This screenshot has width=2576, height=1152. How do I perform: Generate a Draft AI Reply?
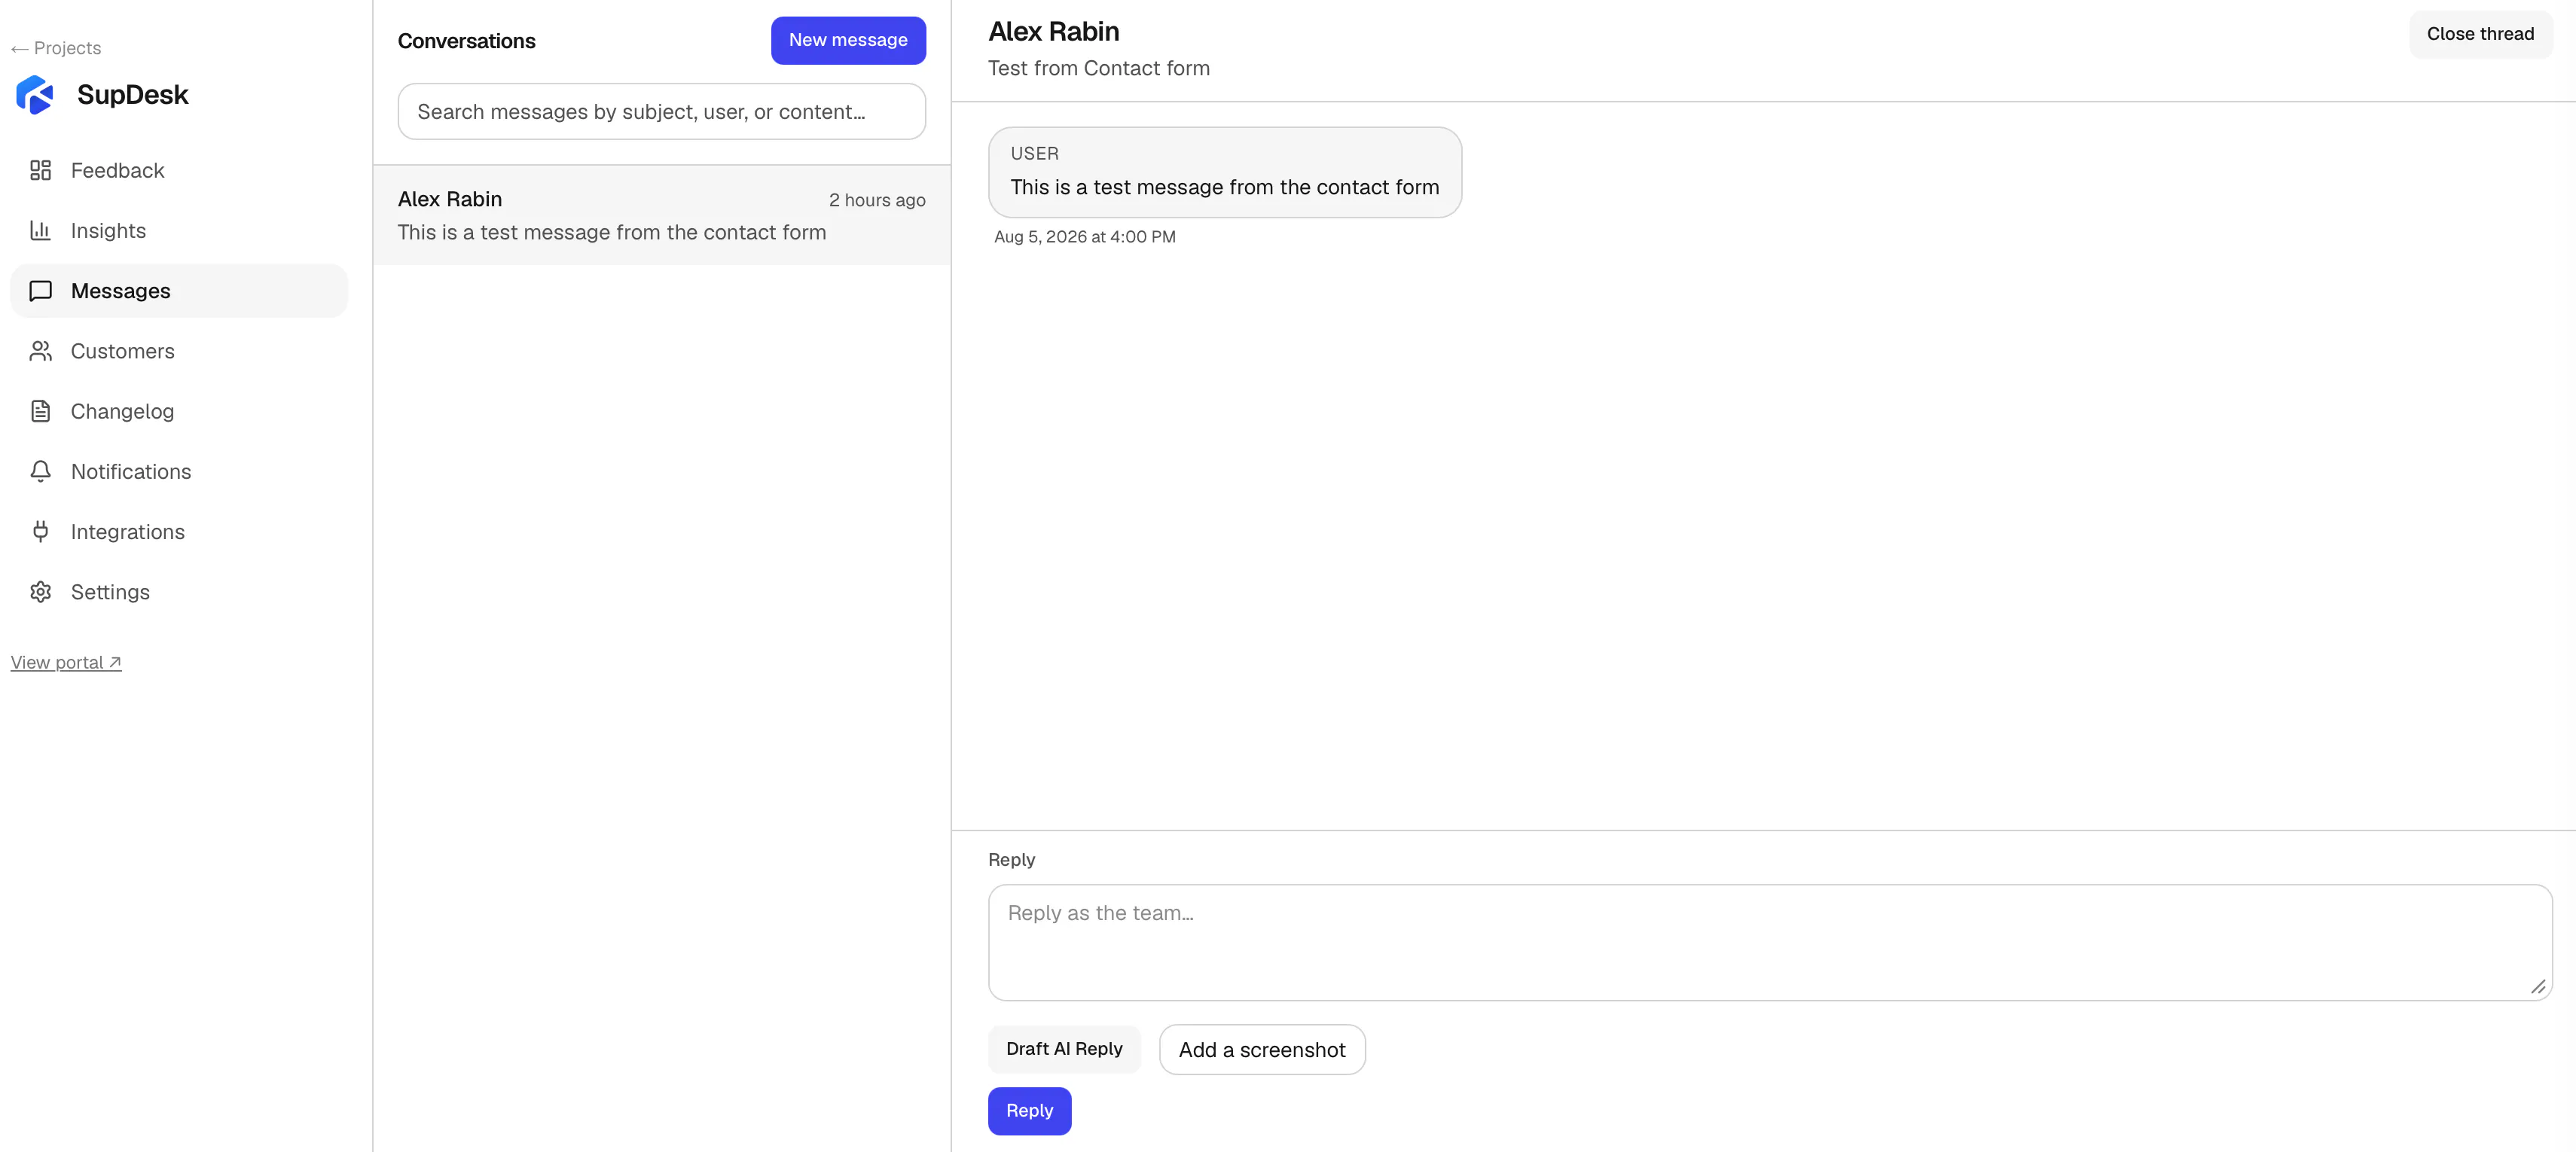click(x=1064, y=1049)
